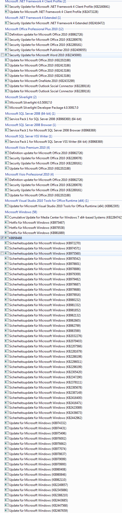The width and height of the screenshot is (122, 513).
Task: Select Sicherheitsupdate für Microsoft Windows (KB983590)
Action: coord(45,331)
